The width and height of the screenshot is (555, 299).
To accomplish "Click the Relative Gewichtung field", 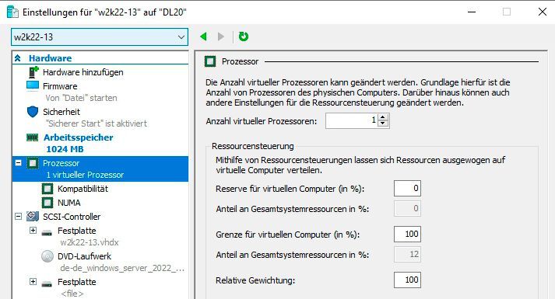I will tap(407, 280).
